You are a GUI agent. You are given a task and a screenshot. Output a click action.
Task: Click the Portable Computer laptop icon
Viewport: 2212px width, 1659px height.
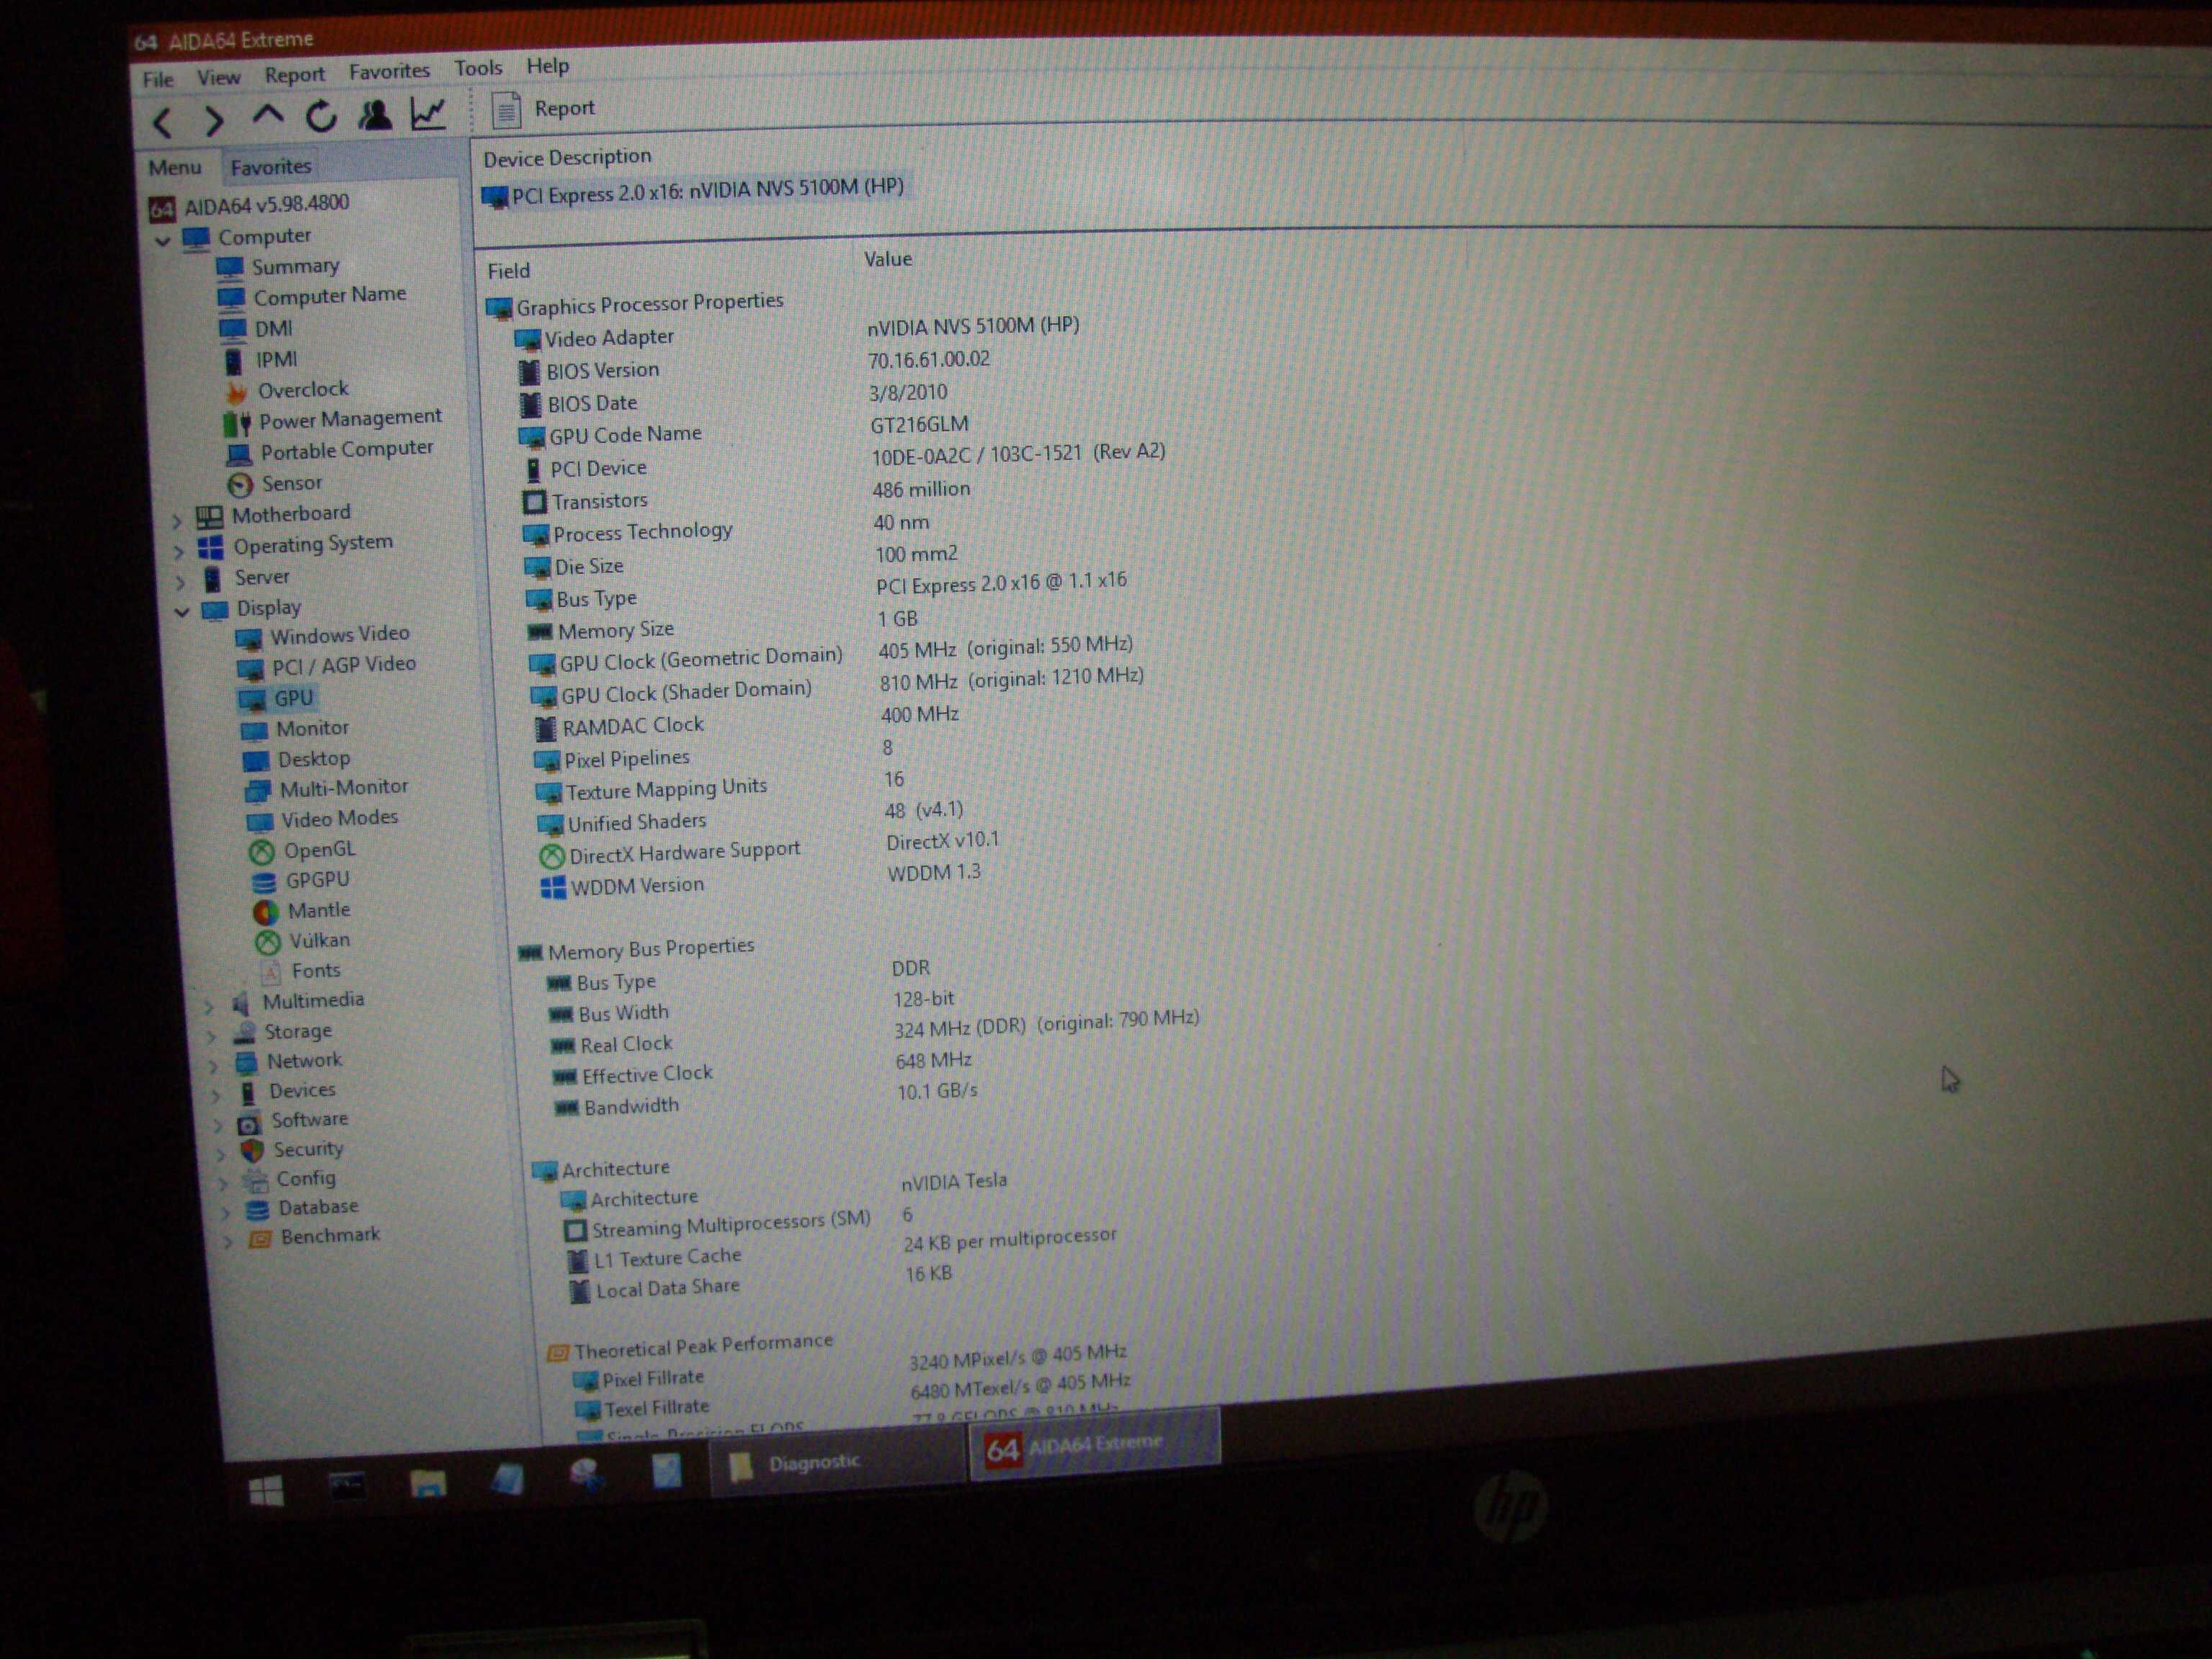point(239,455)
